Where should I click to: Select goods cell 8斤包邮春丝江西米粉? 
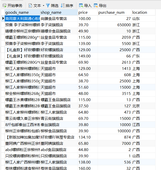pyautogui.click(x=22, y=125)
